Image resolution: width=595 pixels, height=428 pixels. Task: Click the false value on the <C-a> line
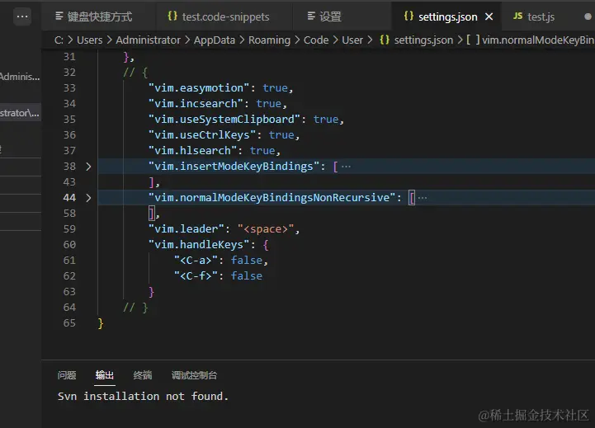pyautogui.click(x=247, y=261)
